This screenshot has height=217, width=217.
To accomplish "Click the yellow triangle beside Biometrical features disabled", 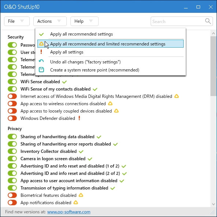I will point(81,195).
